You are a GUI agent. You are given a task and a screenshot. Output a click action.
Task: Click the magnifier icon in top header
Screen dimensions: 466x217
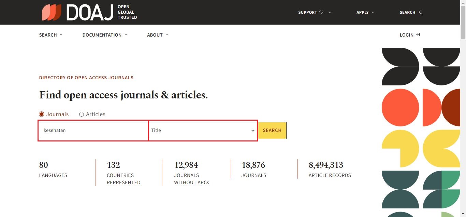click(421, 12)
